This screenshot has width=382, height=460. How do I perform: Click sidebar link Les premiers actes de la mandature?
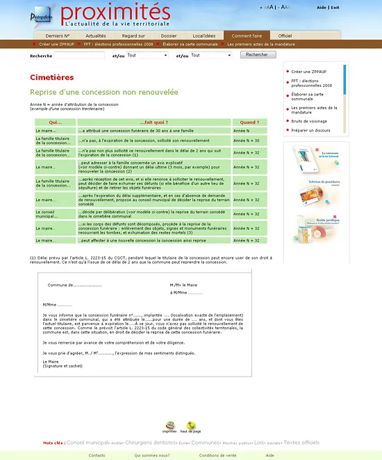tap(314, 110)
